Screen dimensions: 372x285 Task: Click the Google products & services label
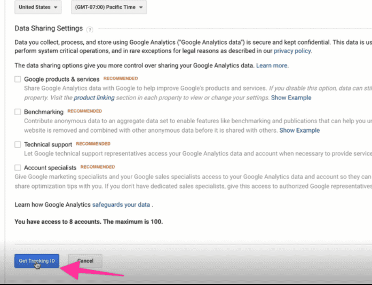[62, 79]
